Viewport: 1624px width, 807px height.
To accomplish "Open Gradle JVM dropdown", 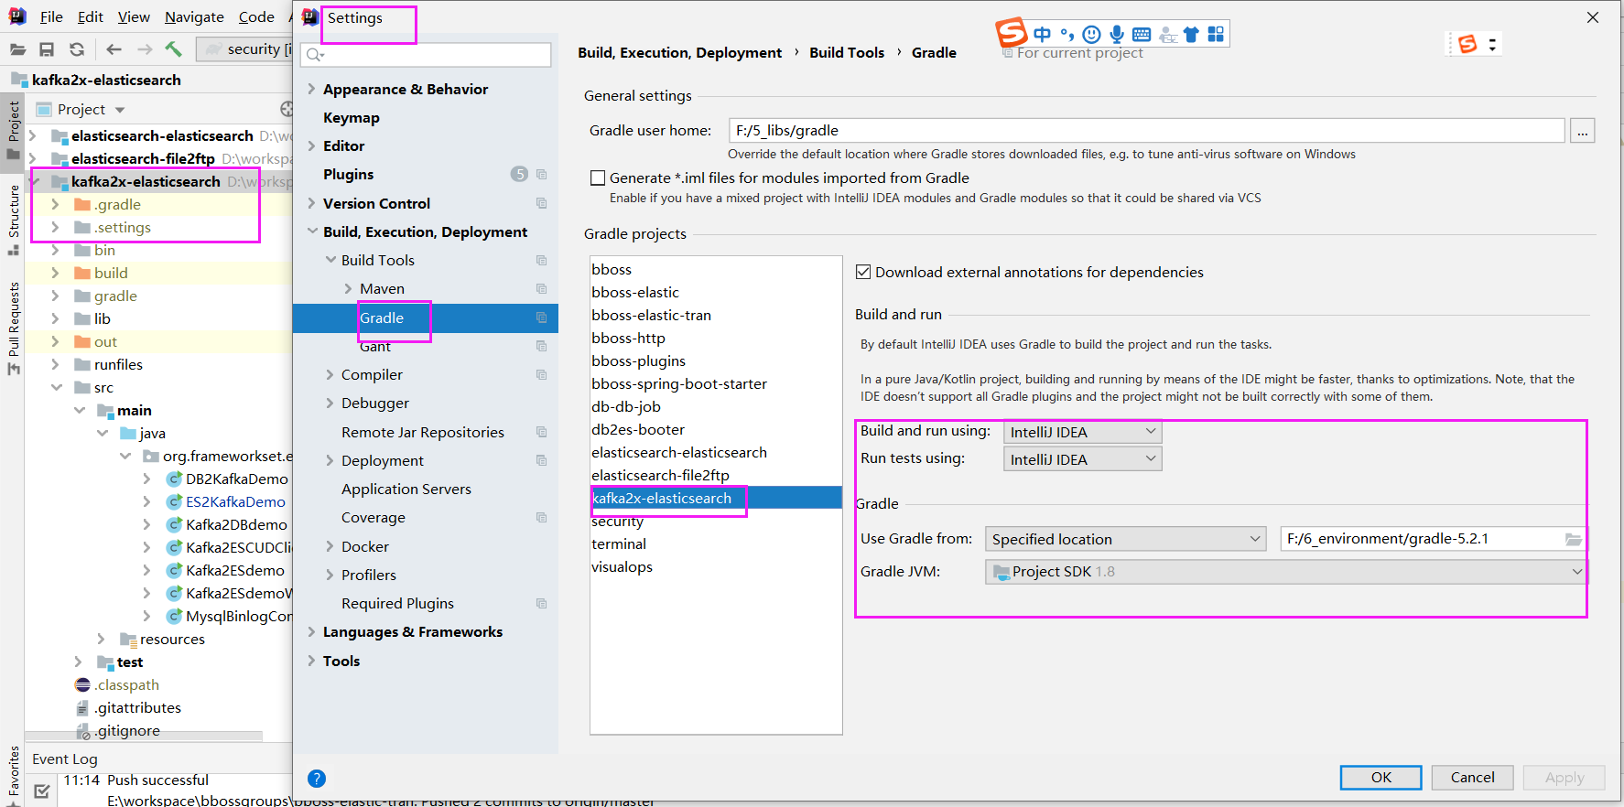I will click(x=1286, y=572).
